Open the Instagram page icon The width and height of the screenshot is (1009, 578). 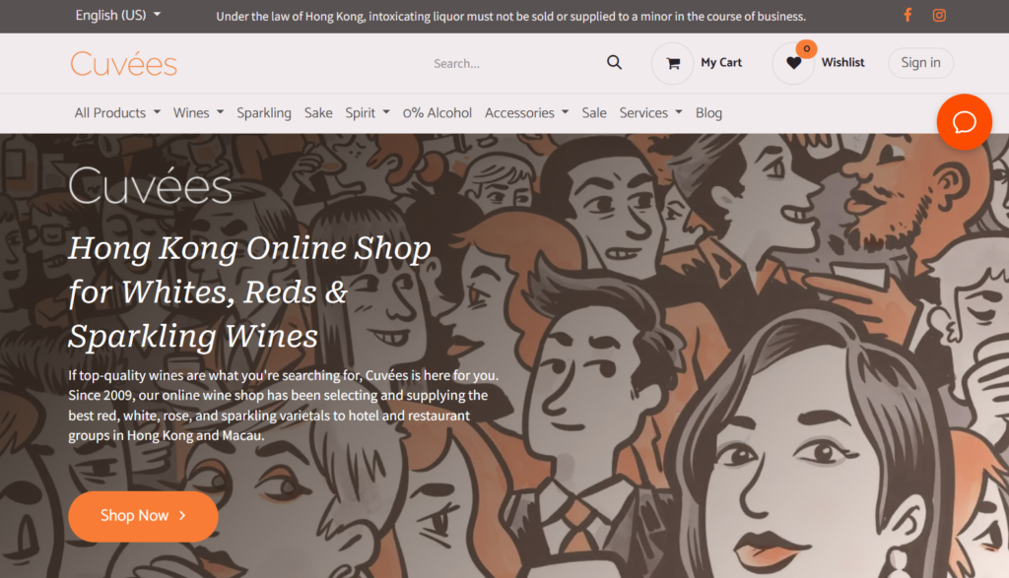click(939, 15)
